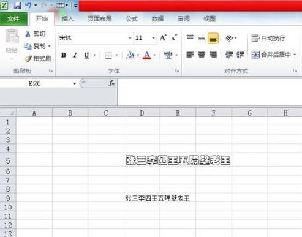Screen dimensions: 302x237
Task: Open the clipboard (剪贴板) dialog launcher
Action: coord(51,70)
